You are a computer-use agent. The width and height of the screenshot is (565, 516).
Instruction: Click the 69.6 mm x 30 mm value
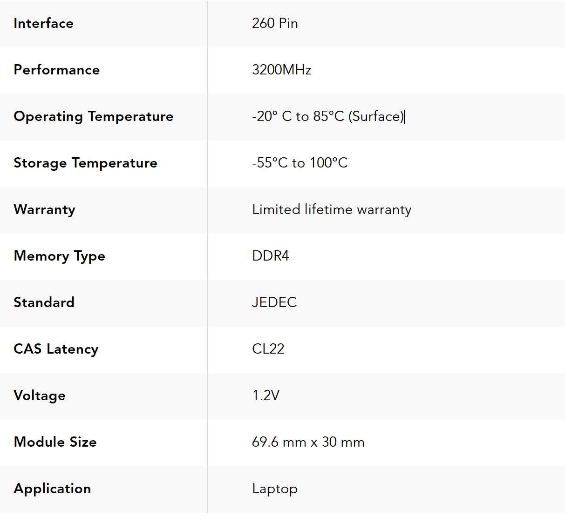(308, 442)
